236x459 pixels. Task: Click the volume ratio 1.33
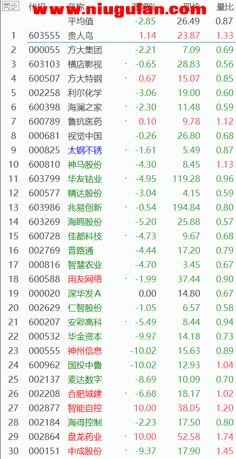pyautogui.click(x=225, y=35)
